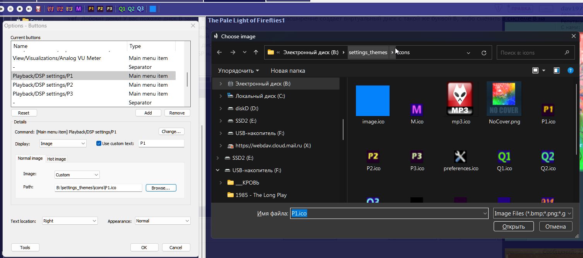Image resolution: width=583 pixels, height=258 pixels.
Task: Toggle the Use custom text checkbox
Action: point(99,144)
